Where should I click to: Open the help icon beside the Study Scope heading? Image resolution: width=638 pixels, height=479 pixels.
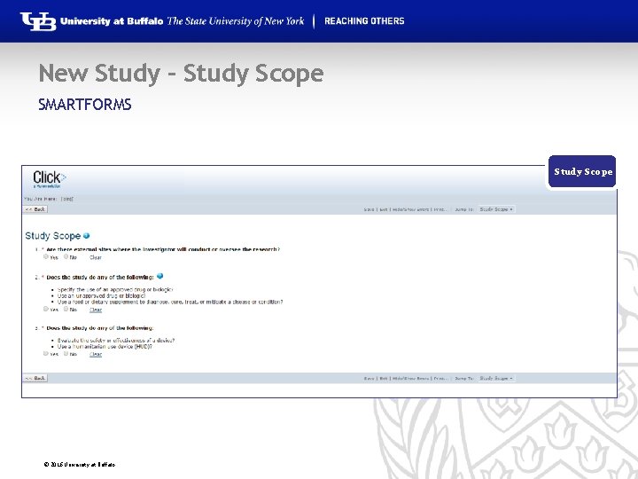[x=86, y=235]
